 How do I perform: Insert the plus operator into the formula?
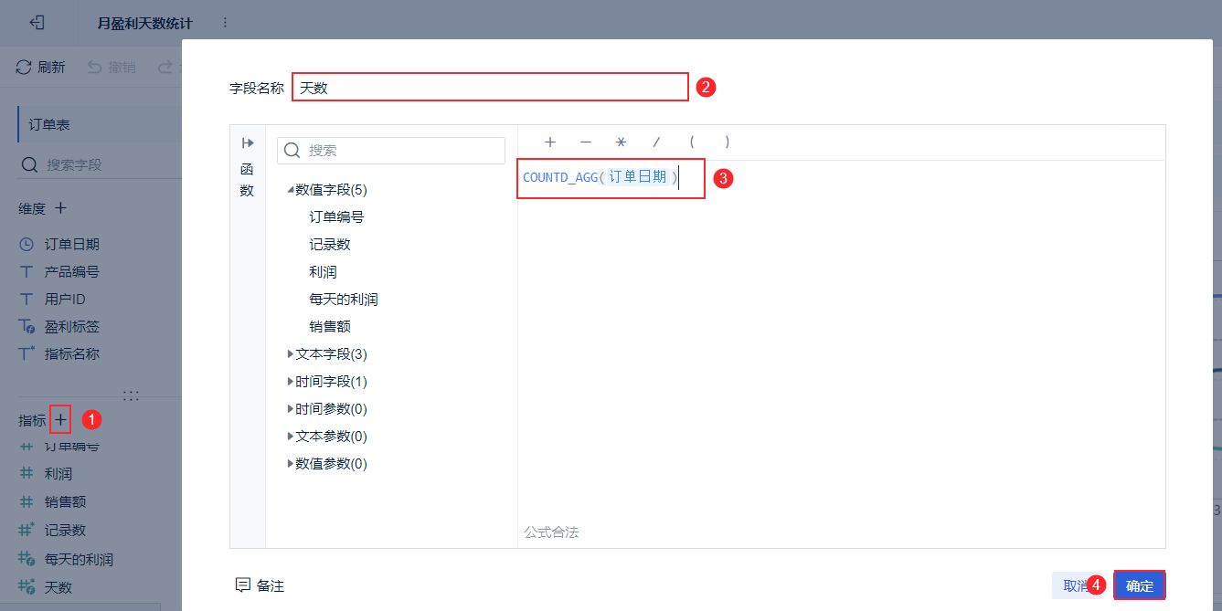coord(550,142)
